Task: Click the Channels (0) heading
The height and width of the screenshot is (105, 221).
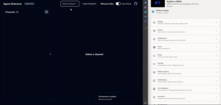Action: [12, 12]
